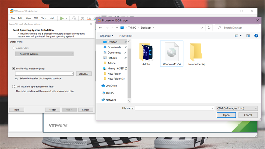Viewport: 265px width, 149px height.
Task: Click the Open button in file dialog
Action: click(226, 115)
